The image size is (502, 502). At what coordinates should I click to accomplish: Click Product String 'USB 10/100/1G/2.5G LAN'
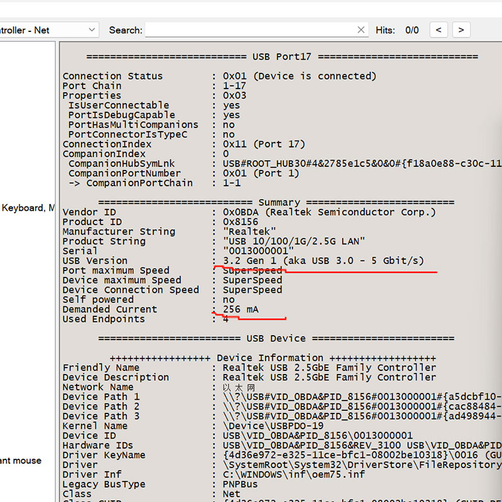294,242
